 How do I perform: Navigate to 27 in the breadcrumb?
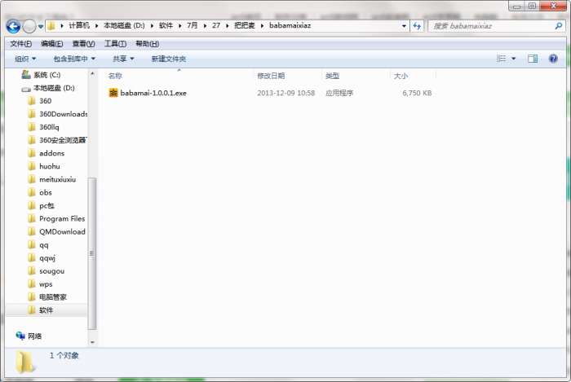click(216, 25)
